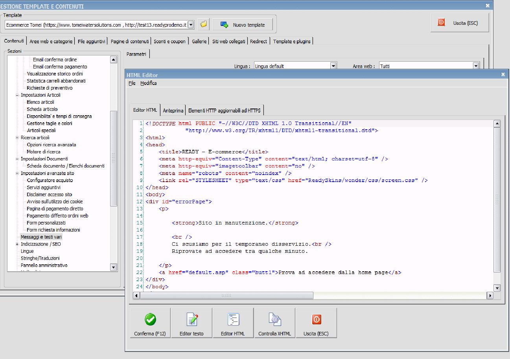The width and height of the screenshot is (510, 359).
Task: Click the red Uscita (ESC) icon in HTML Editor
Action: coord(316,320)
